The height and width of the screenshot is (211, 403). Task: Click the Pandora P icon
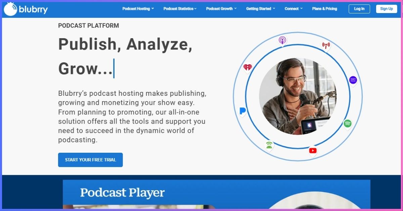point(242,112)
